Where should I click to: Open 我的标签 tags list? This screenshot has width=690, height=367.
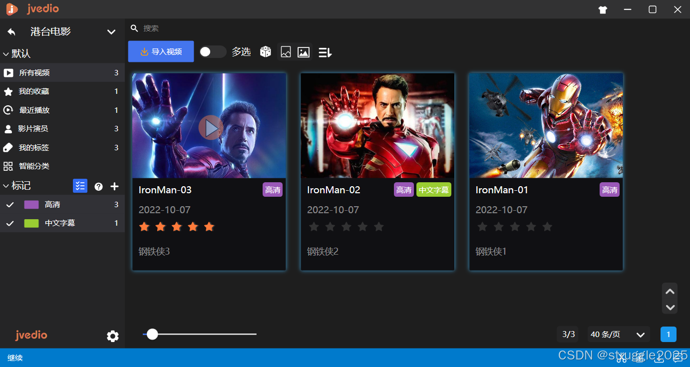(x=62, y=148)
